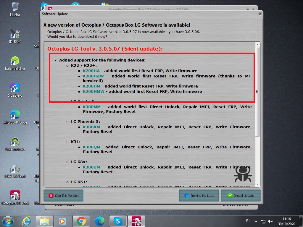Click the 'K22 / K22+:' heading

[x=84, y=65]
